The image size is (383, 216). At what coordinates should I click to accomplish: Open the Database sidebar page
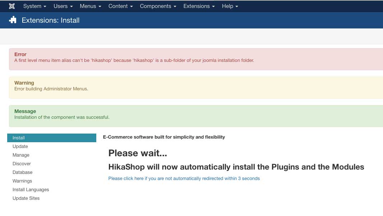(x=23, y=172)
